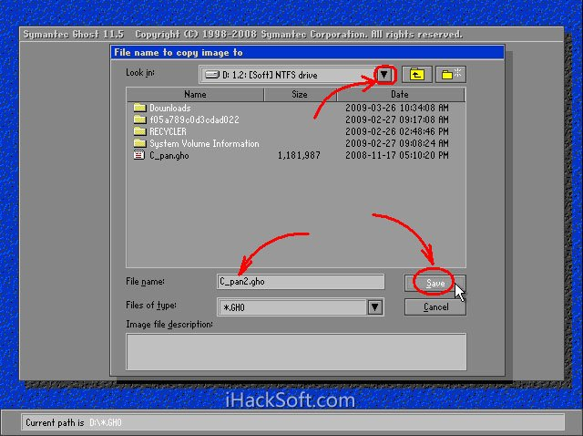The height and width of the screenshot is (436, 583).
Task: Select the C_pan.gho image file icon
Action: point(139,156)
